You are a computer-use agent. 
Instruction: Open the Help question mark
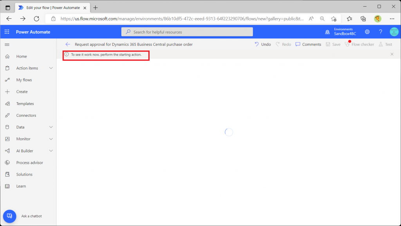(x=381, y=32)
